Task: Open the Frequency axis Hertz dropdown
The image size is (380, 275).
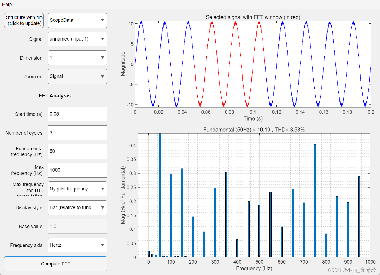Action: tap(77, 245)
